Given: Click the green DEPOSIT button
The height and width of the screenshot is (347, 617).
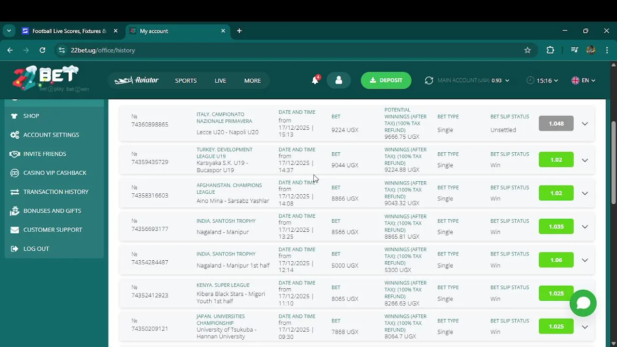Looking at the screenshot, I should (x=386, y=80).
